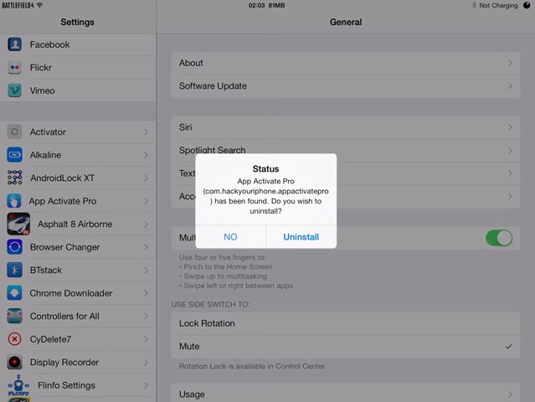Image resolution: width=535 pixels, height=402 pixels.
Task: Tap the App Activate Pro icon
Action: click(14, 201)
